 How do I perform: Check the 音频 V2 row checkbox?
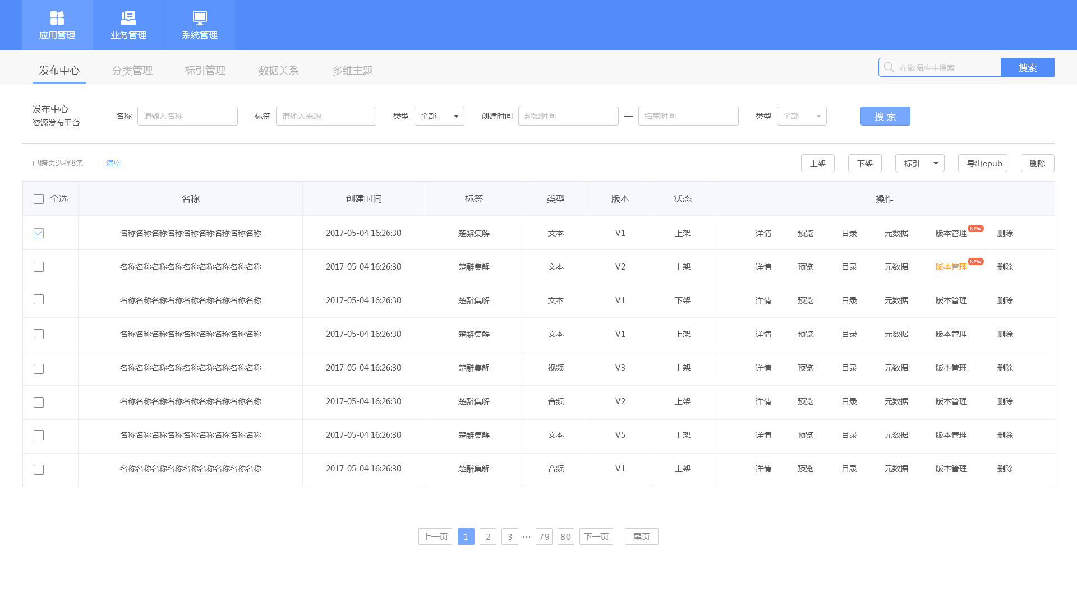[39, 403]
